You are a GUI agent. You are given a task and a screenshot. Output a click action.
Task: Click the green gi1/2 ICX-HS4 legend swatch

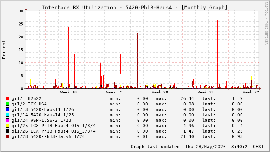pos(7,104)
